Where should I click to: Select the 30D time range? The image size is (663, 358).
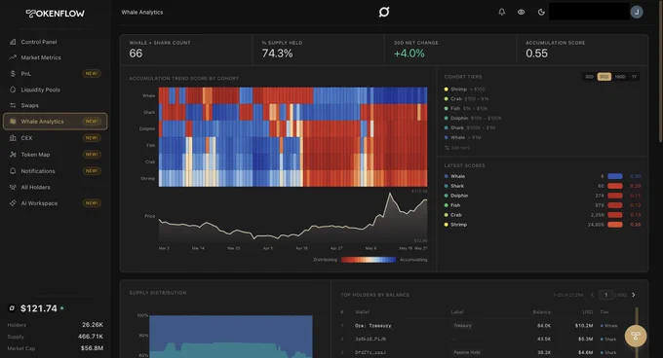click(x=589, y=77)
